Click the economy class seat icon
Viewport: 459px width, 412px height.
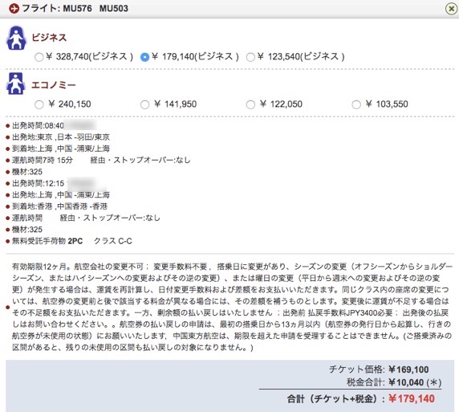click(x=16, y=84)
